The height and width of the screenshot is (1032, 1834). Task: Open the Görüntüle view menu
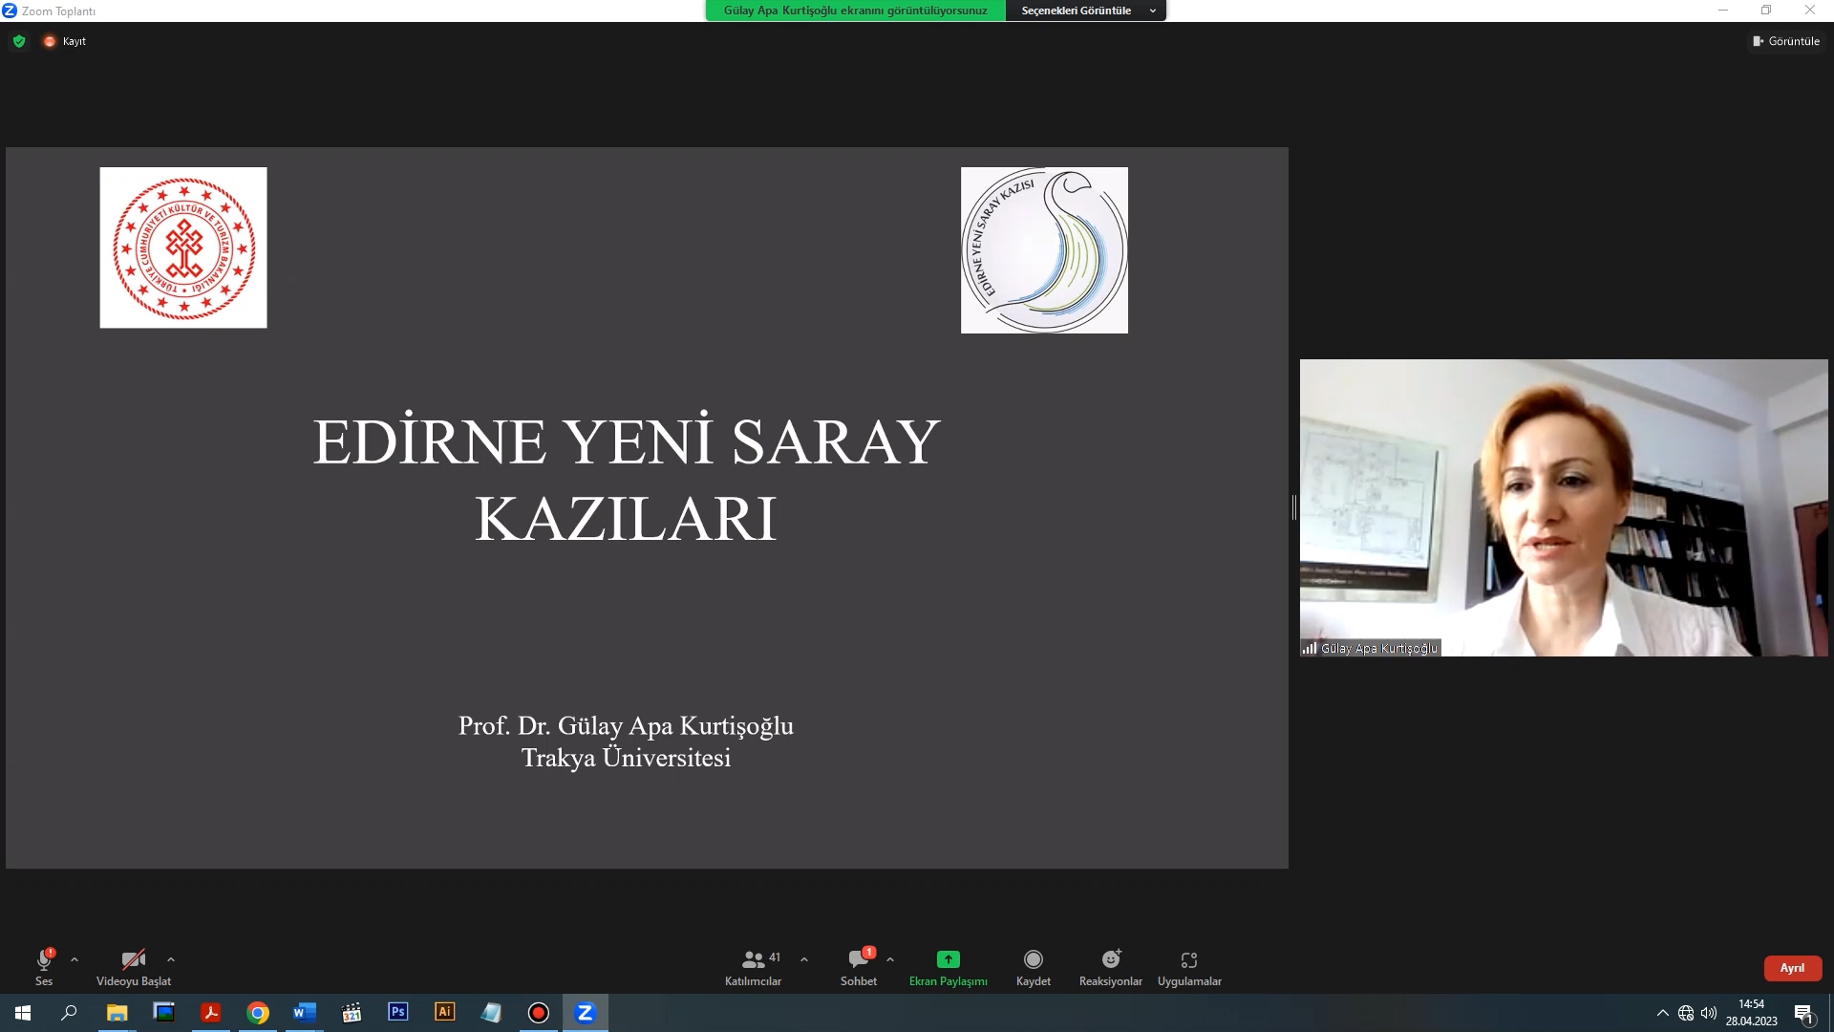(x=1786, y=41)
